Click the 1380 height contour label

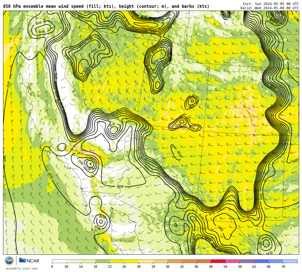tap(296, 160)
